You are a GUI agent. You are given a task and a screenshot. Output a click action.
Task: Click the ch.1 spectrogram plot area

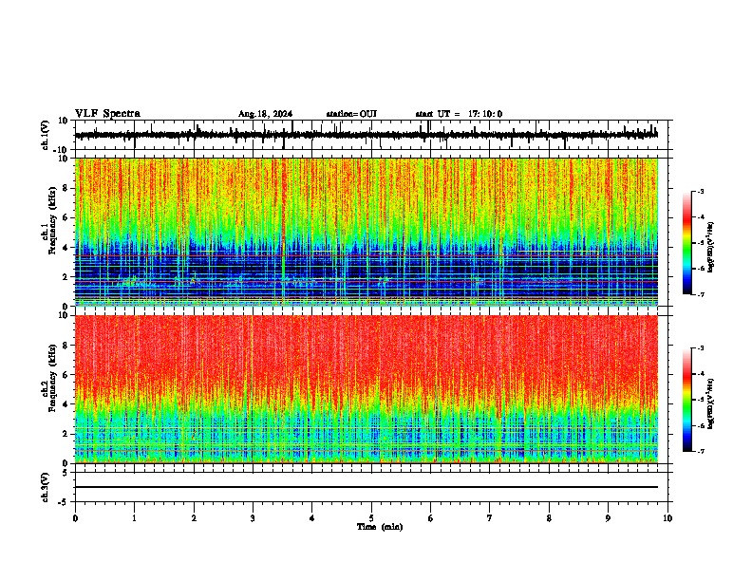367,232
